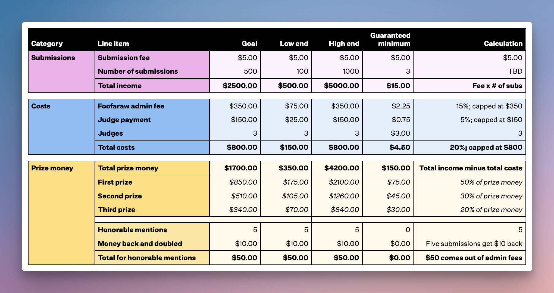Select the Guaranteed minimum first prize '$75.00'

pos(399,182)
